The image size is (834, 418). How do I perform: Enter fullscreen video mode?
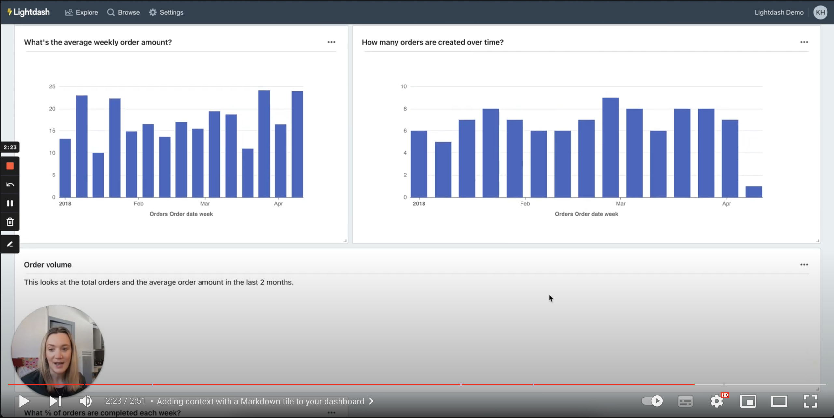click(x=810, y=401)
